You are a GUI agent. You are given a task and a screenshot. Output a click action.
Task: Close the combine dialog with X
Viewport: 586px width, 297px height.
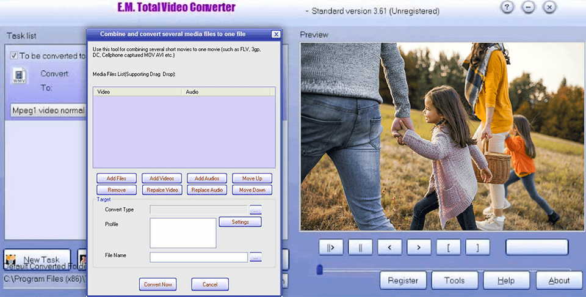pyautogui.click(x=276, y=34)
